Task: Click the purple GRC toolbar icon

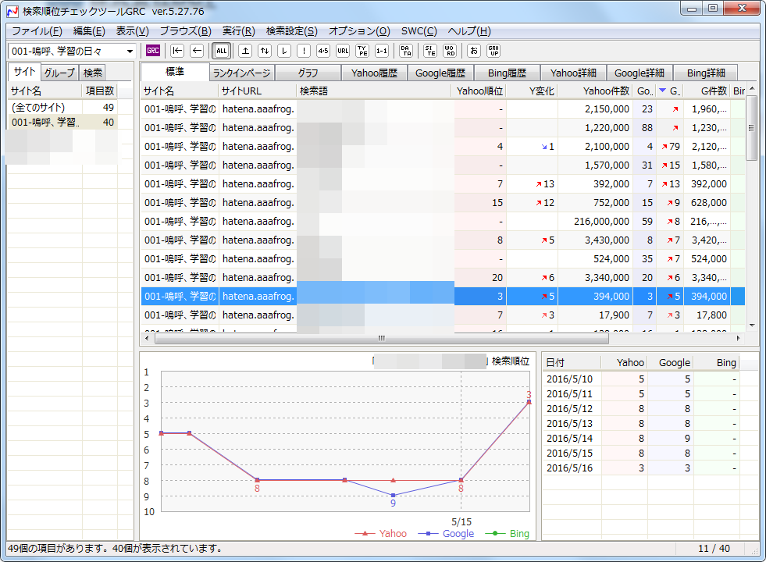Action: click(153, 50)
